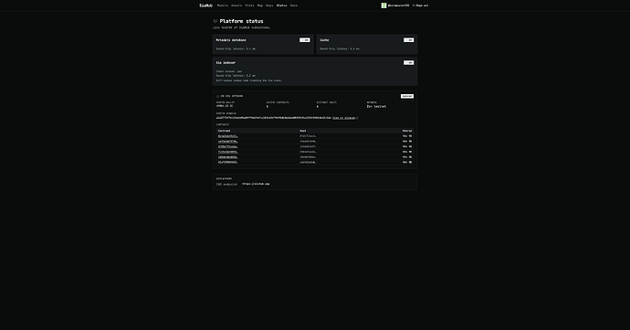Open the username profile link
630x330 pixels.
[x=398, y=5]
